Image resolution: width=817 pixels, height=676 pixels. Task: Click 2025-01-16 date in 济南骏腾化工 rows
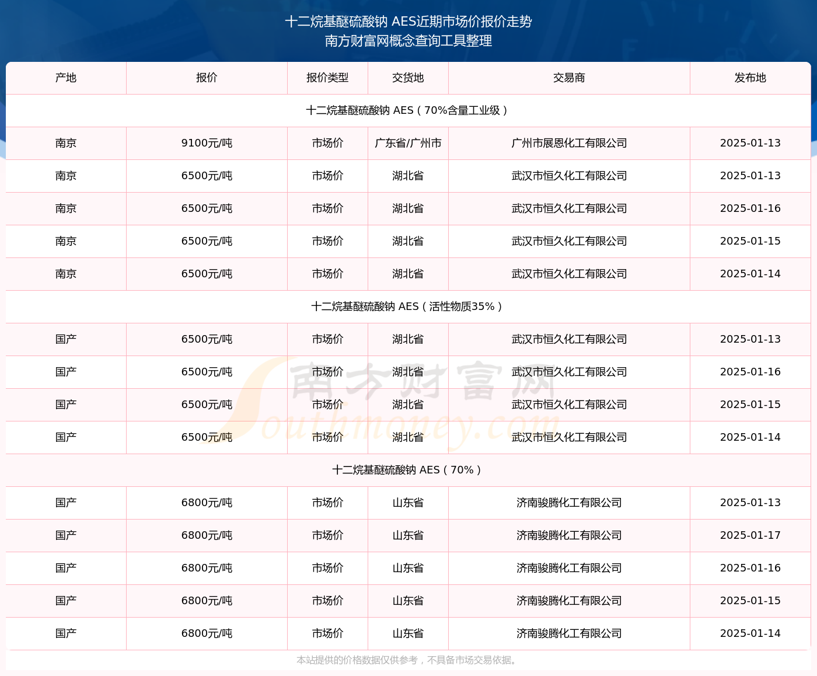tap(750, 568)
